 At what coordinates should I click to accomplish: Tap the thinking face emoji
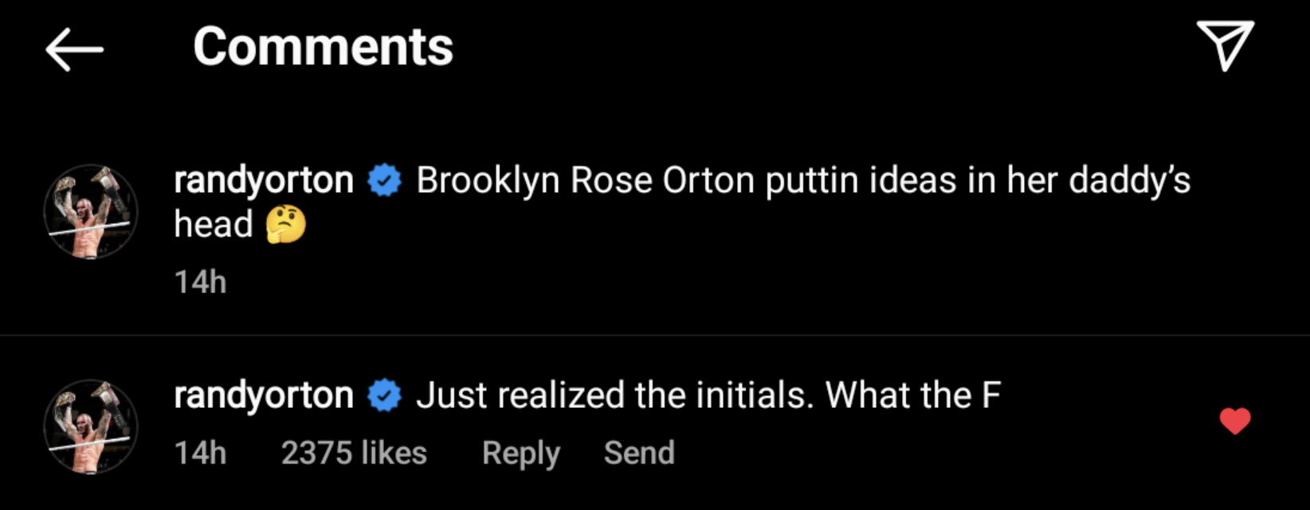click(x=286, y=225)
